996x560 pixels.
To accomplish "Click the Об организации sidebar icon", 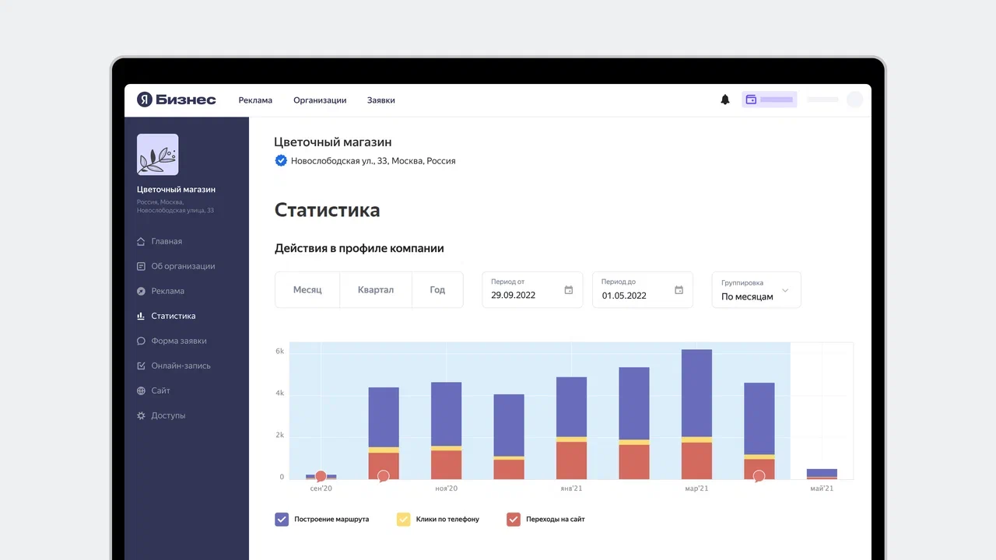I will [x=141, y=266].
